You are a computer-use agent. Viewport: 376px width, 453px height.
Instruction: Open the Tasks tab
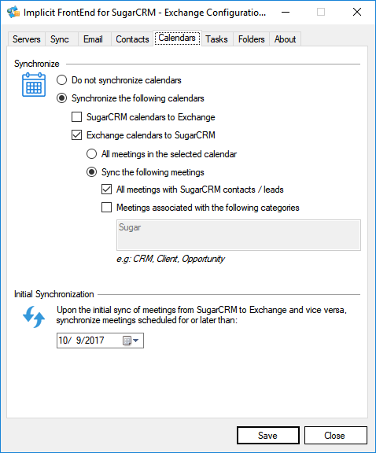pyautogui.click(x=217, y=39)
